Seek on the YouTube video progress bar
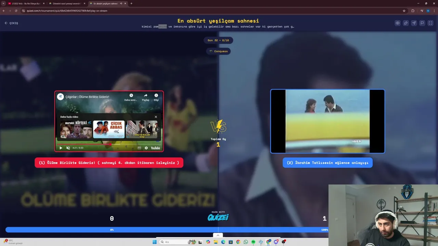Viewport: 438px width, 246px height. click(x=109, y=144)
